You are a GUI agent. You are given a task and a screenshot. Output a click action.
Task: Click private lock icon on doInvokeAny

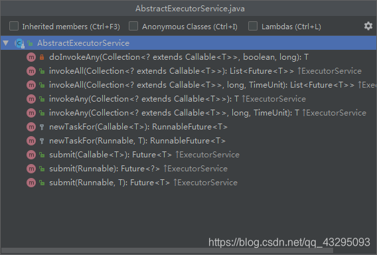42,57
